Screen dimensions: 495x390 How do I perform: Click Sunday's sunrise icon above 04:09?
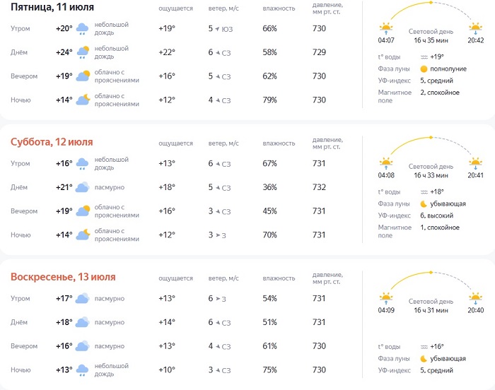(x=386, y=297)
